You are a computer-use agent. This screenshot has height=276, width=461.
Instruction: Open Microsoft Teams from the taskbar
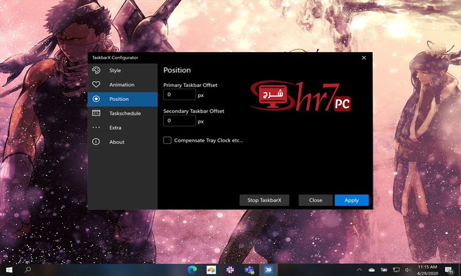[x=248, y=269]
